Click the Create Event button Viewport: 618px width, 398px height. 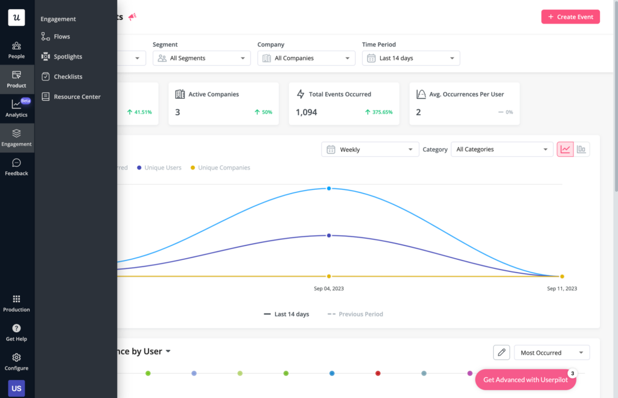[570, 16]
